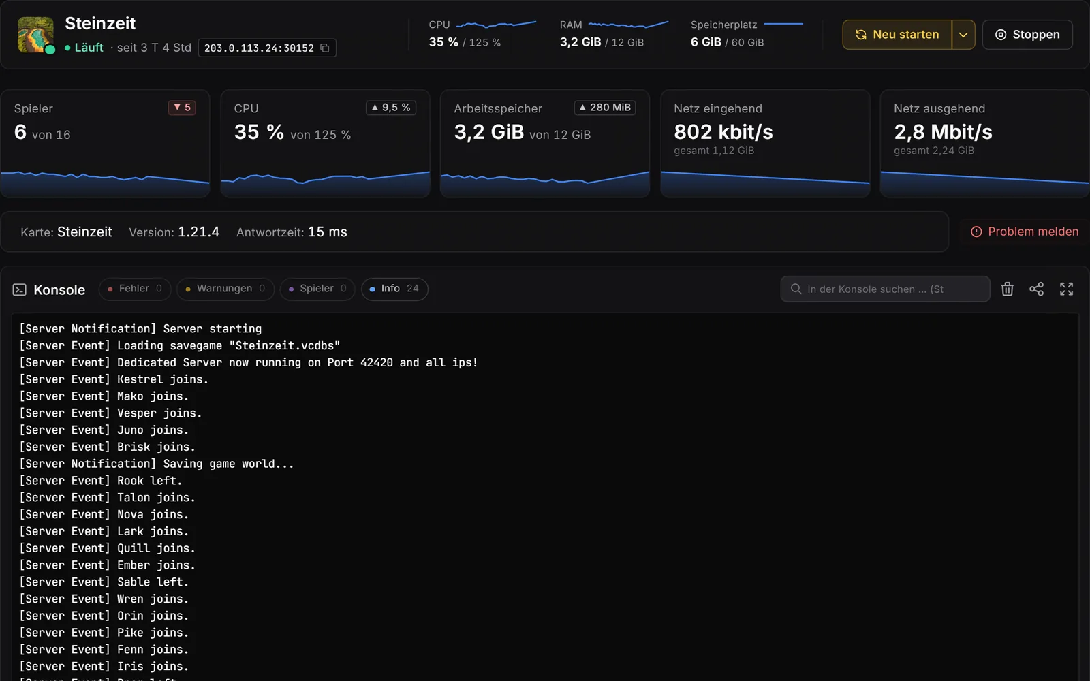The height and width of the screenshot is (681, 1090).
Task: Click the Steinzeit server title
Action: 100,23
